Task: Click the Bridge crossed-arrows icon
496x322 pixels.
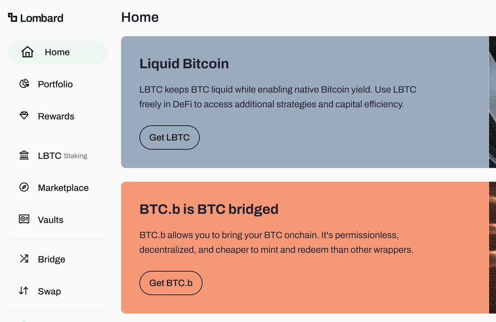Action: click(x=24, y=259)
